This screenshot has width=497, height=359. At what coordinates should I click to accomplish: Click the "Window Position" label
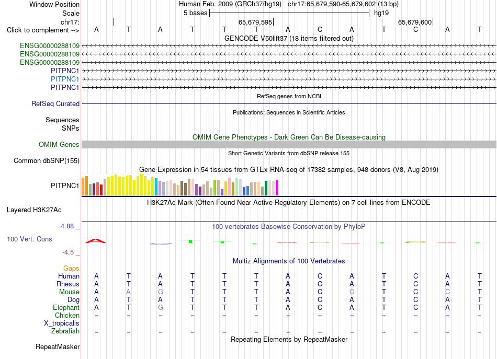[54, 4]
